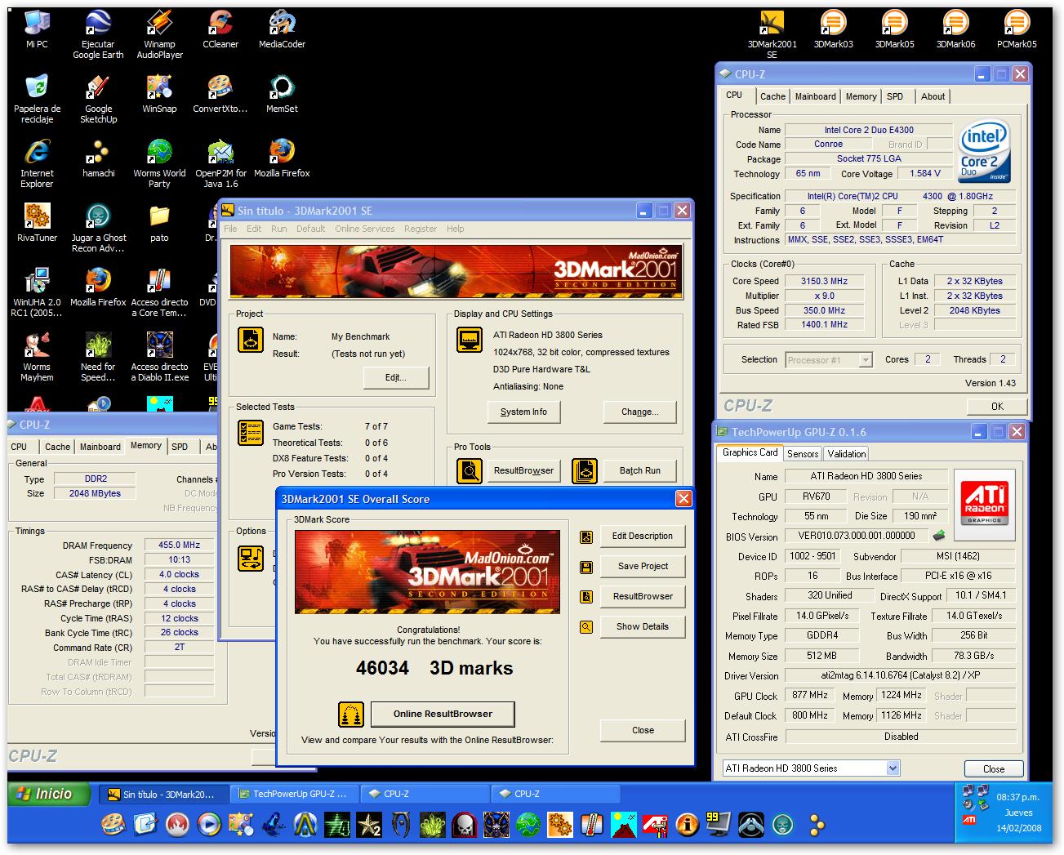Screen dimensions: 1064x855
Task: Click the ATI tray icon in system tray
Action: coord(968,819)
